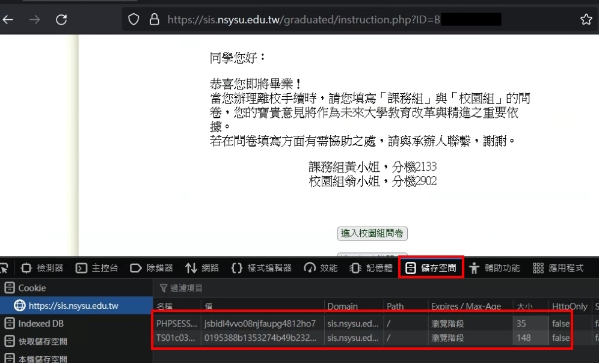599x363 pixels.
Task: Open the 應用程式 application tab
Action: [x=558, y=268]
